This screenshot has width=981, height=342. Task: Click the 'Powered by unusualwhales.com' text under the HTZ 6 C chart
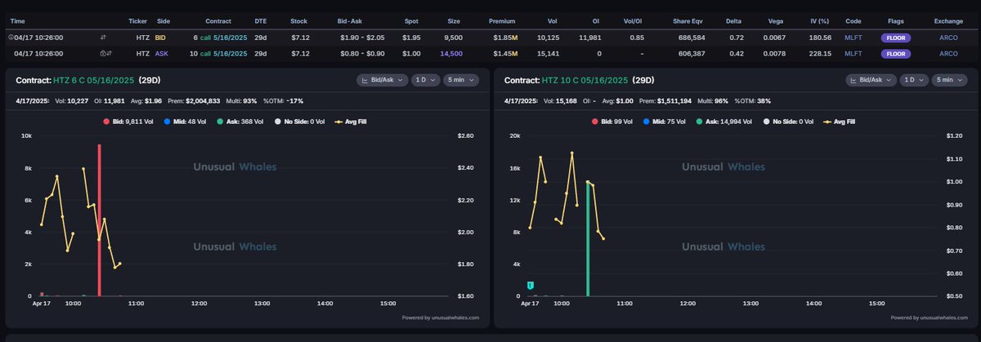point(441,318)
